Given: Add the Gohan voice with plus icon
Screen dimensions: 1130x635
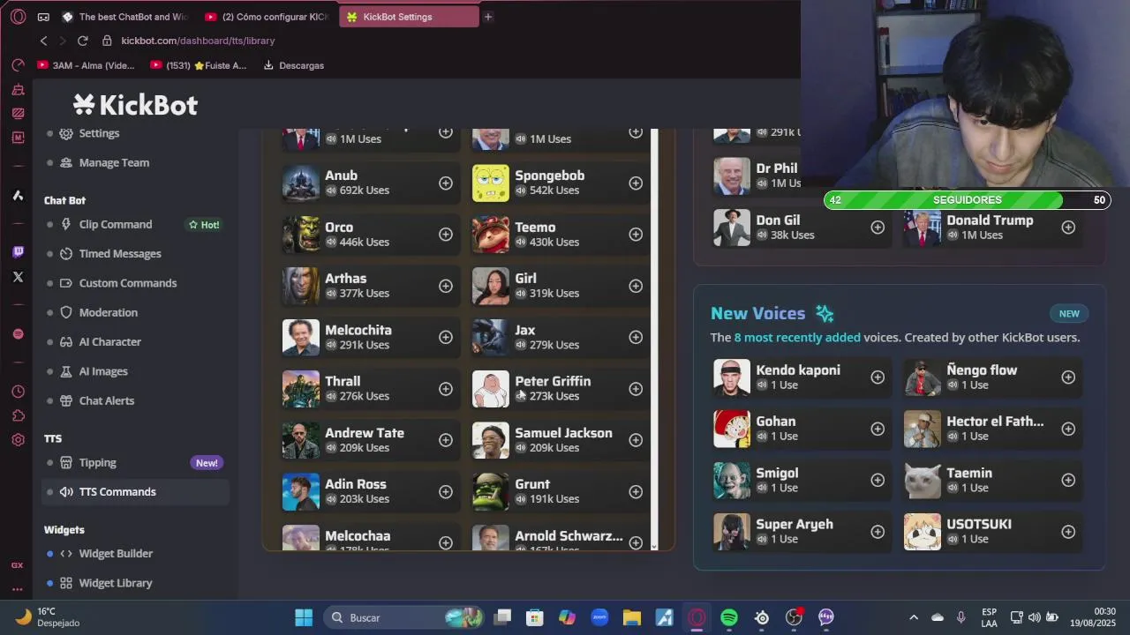Looking at the screenshot, I should [x=878, y=429].
